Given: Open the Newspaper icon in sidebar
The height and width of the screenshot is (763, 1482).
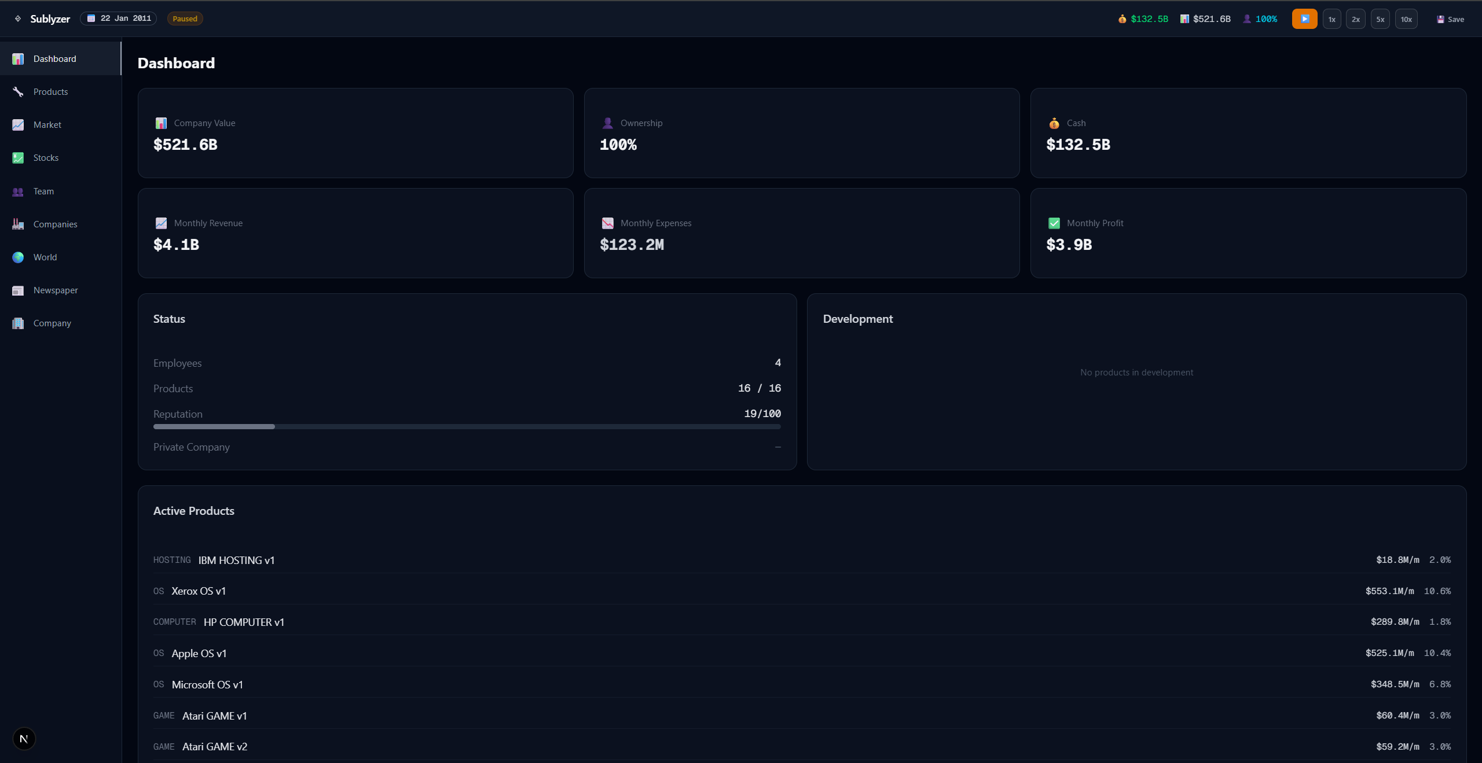Looking at the screenshot, I should tap(18, 290).
